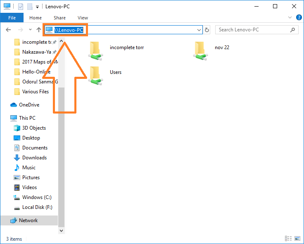Open the View ribbon tab
Viewport: 304px width, 244px height.
83,18
